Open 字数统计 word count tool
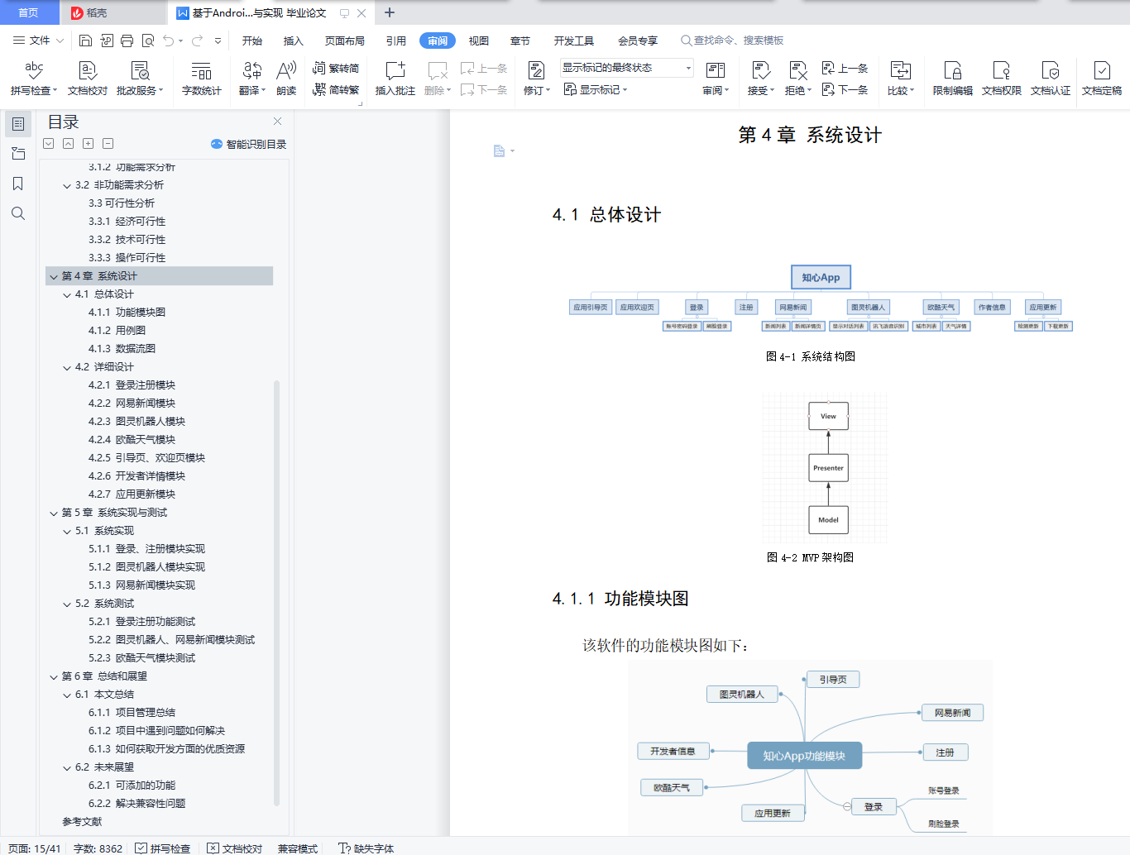 pyautogui.click(x=202, y=79)
